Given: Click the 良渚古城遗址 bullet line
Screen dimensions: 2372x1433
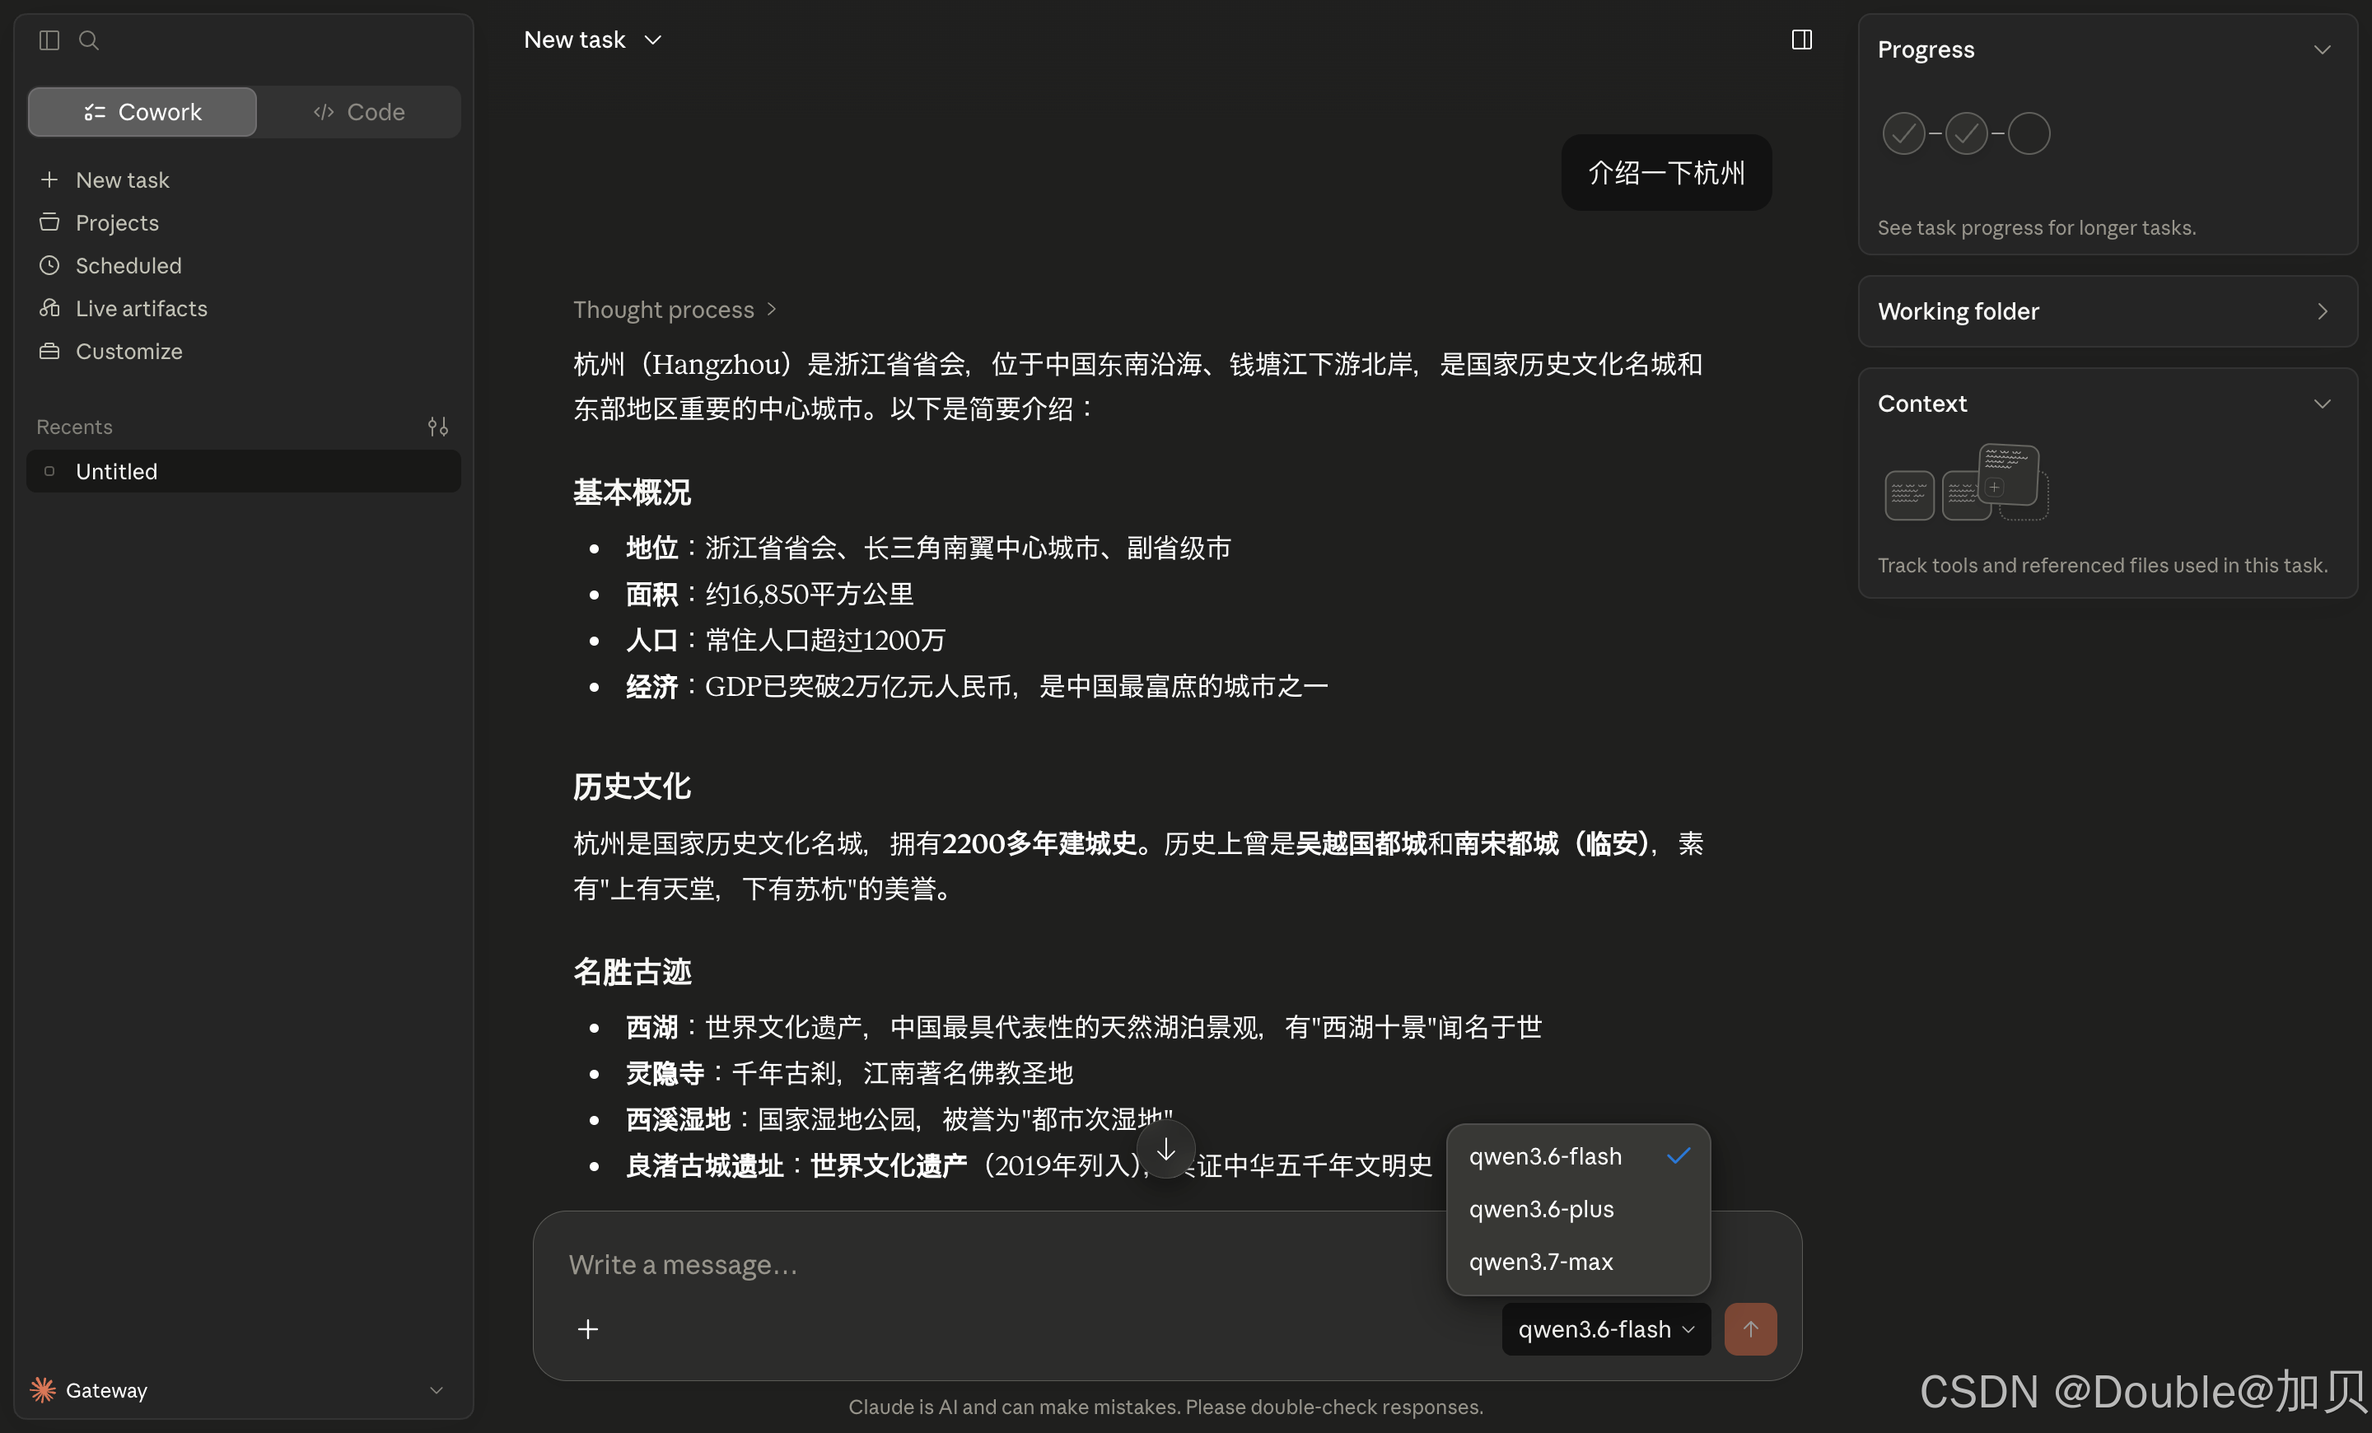Looking at the screenshot, I should (x=1029, y=1165).
